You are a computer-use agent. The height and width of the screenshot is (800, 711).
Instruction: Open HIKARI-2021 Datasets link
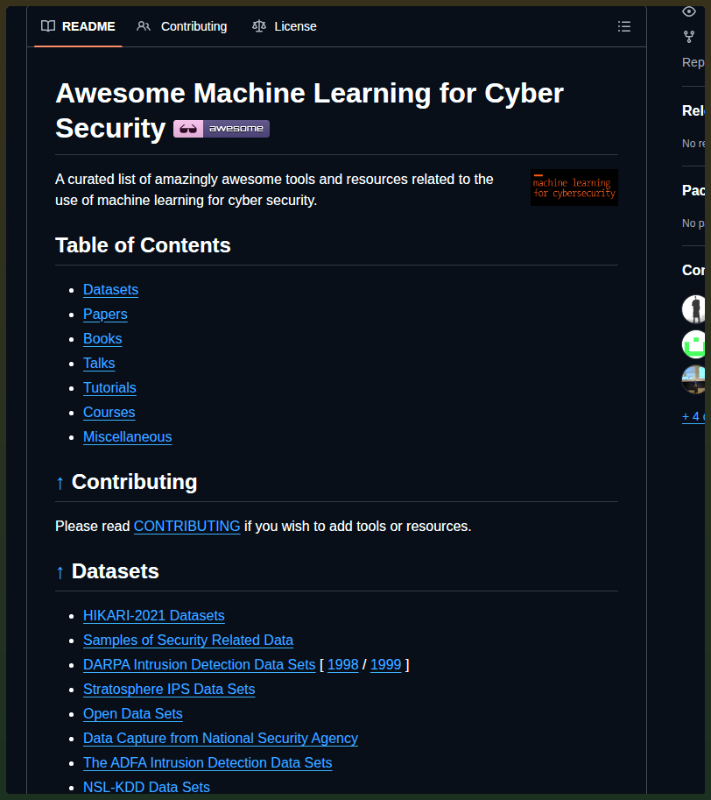[x=154, y=616]
